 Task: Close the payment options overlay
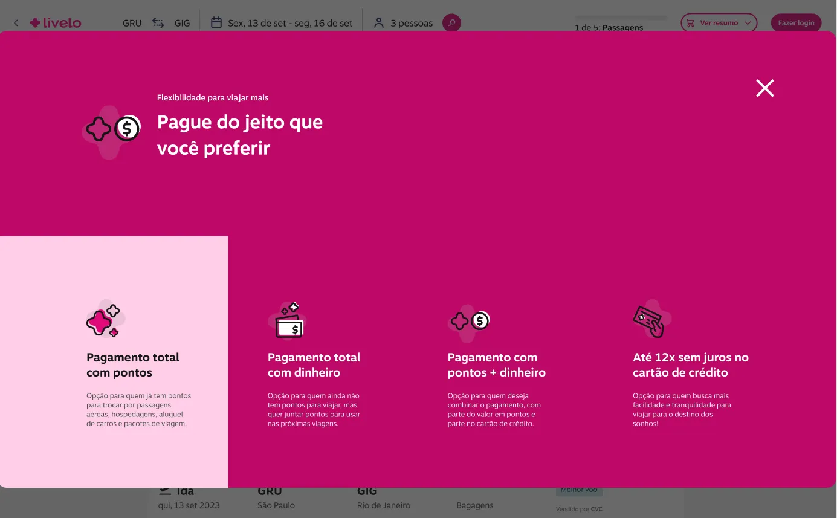(764, 88)
